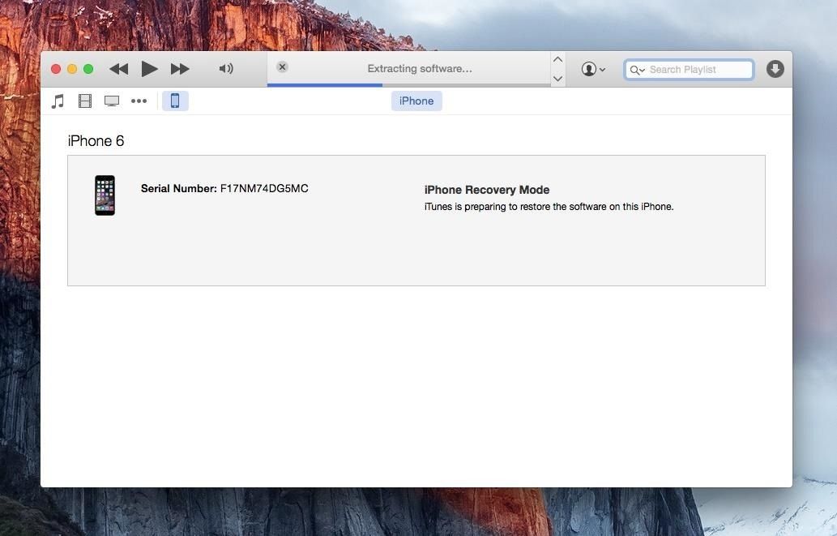Click the iPhone thumbnail beside the serial number
This screenshot has width=837, height=536.
(x=105, y=195)
